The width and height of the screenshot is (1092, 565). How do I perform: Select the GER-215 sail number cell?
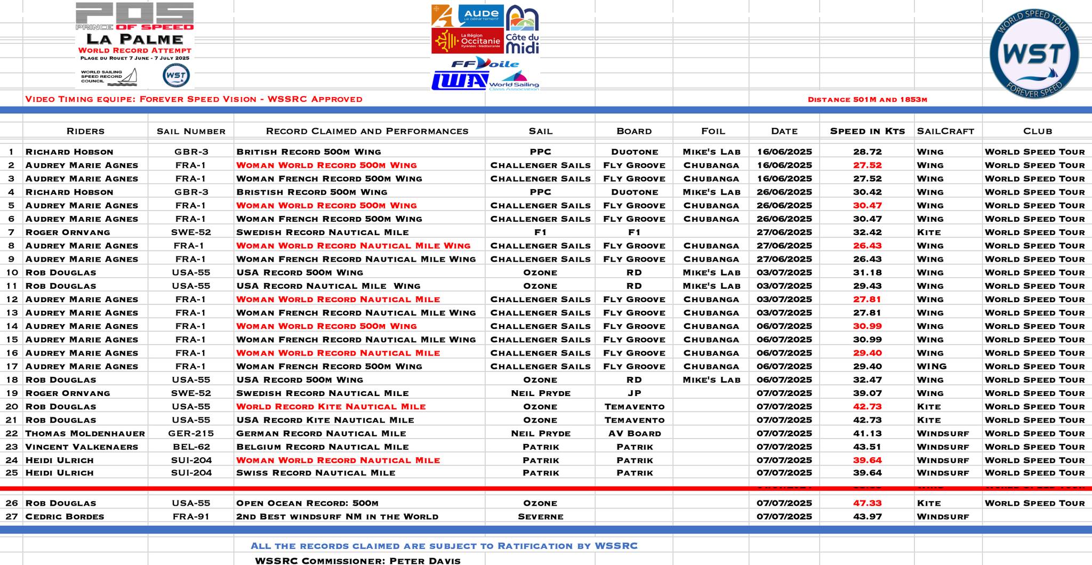191,433
